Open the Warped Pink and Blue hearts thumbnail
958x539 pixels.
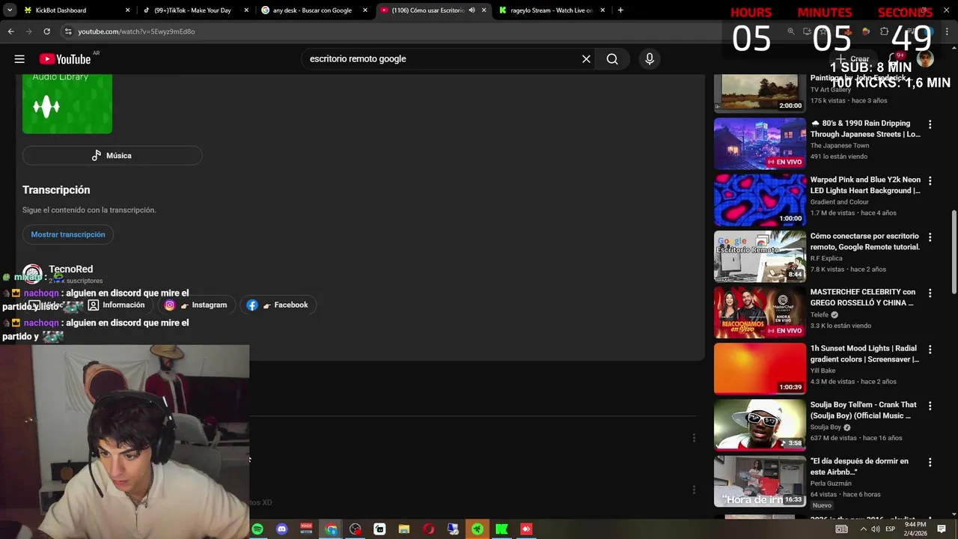coord(760,200)
